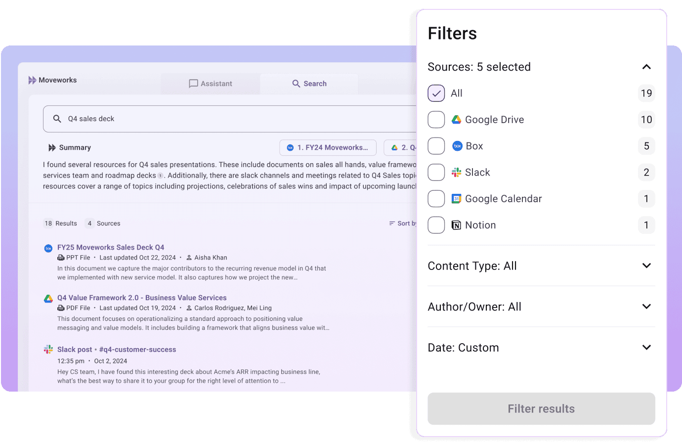The width and height of the screenshot is (682, 445).
Task: Click inside the Q4 sales deck search field
Action: [x=148, y=118]
